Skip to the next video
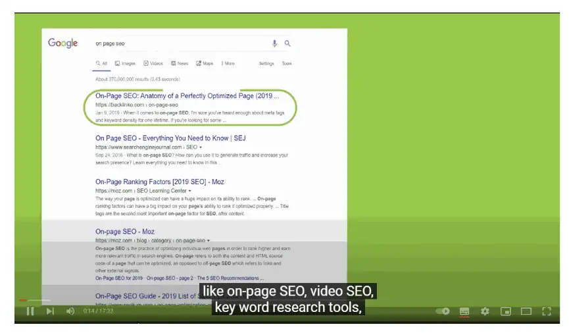The width and height of the screenshot is (569, 333). click(50, 311)
